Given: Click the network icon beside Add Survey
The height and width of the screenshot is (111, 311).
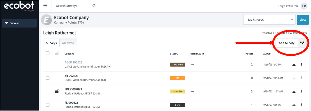Looking at the screenshot, I should (302, 43).
